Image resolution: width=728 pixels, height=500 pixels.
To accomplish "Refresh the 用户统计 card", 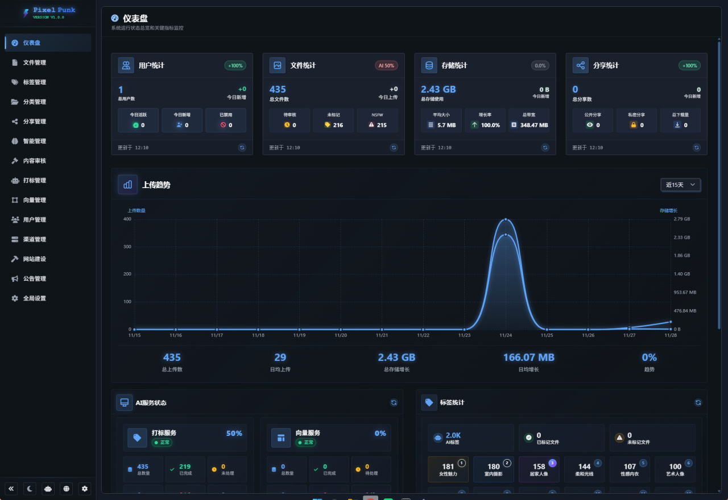I will tap(242, 147).
